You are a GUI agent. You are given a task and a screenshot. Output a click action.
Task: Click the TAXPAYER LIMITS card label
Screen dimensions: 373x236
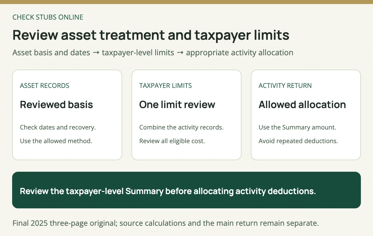(x=165, y=86)
